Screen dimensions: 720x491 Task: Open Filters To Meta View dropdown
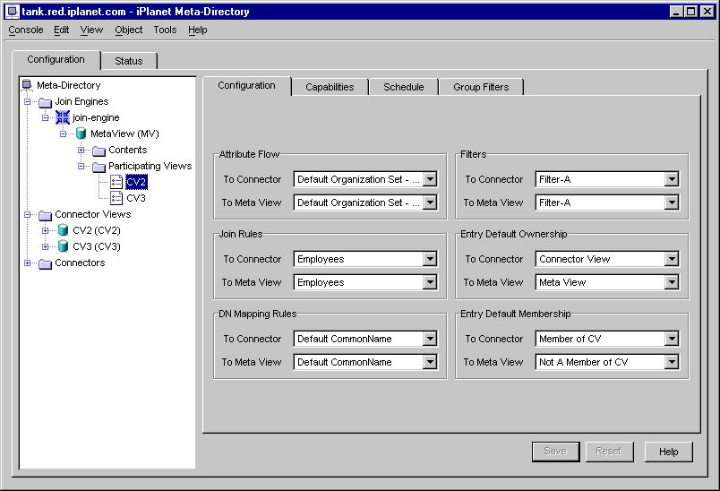tap(672, 202)
